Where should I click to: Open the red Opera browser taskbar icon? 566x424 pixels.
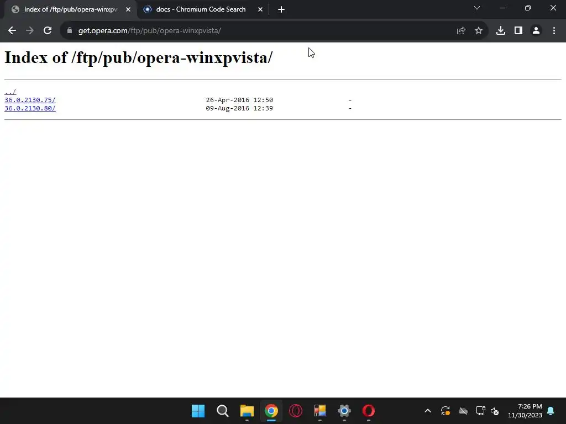point(369,411)
